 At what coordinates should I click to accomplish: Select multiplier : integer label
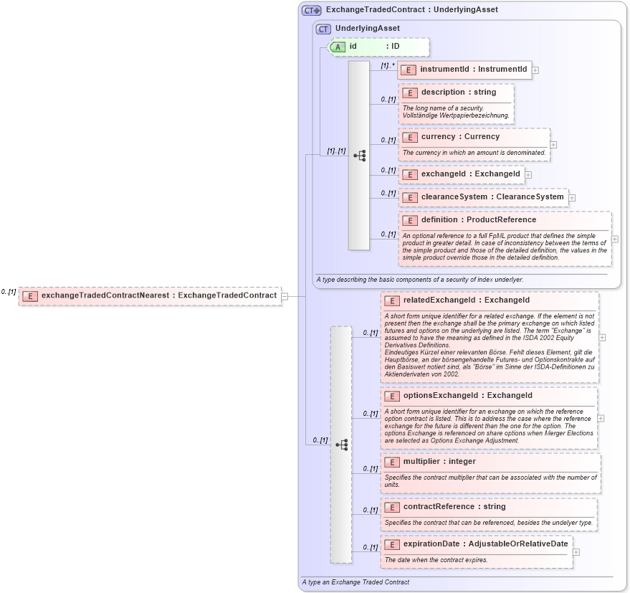point(439,461)
